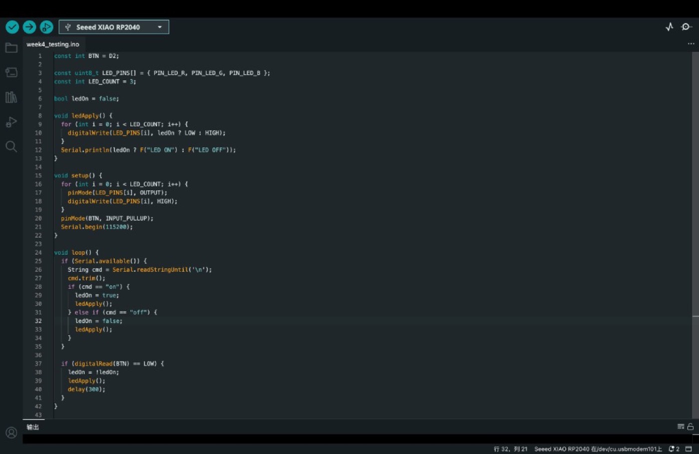Open the notifications bell showing 2

(674, 449)
